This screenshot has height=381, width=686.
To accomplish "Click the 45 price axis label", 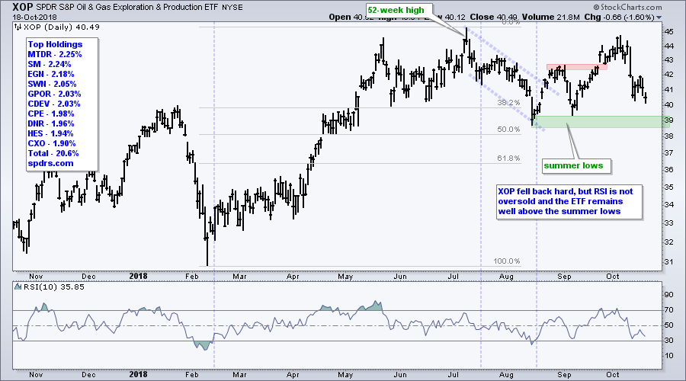I will click(x=668, y=31).
